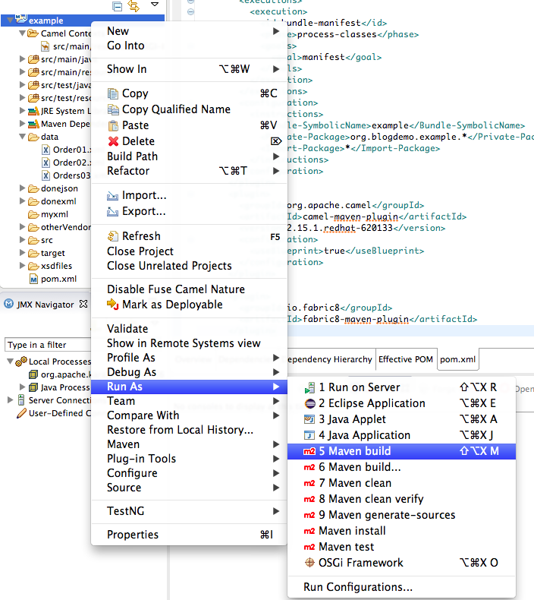Click the Copy icon in context menu
Viewport: 534px width, 600px height.
tap(113, 93)
